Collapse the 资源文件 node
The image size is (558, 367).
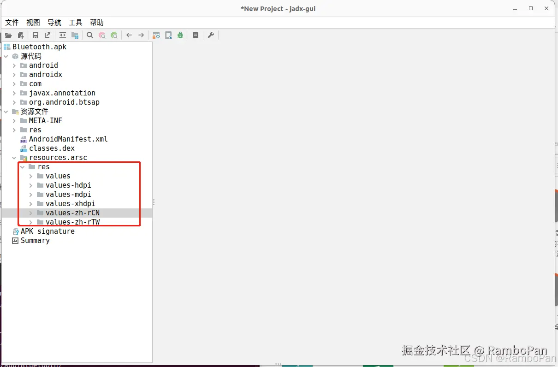point(6,112)
